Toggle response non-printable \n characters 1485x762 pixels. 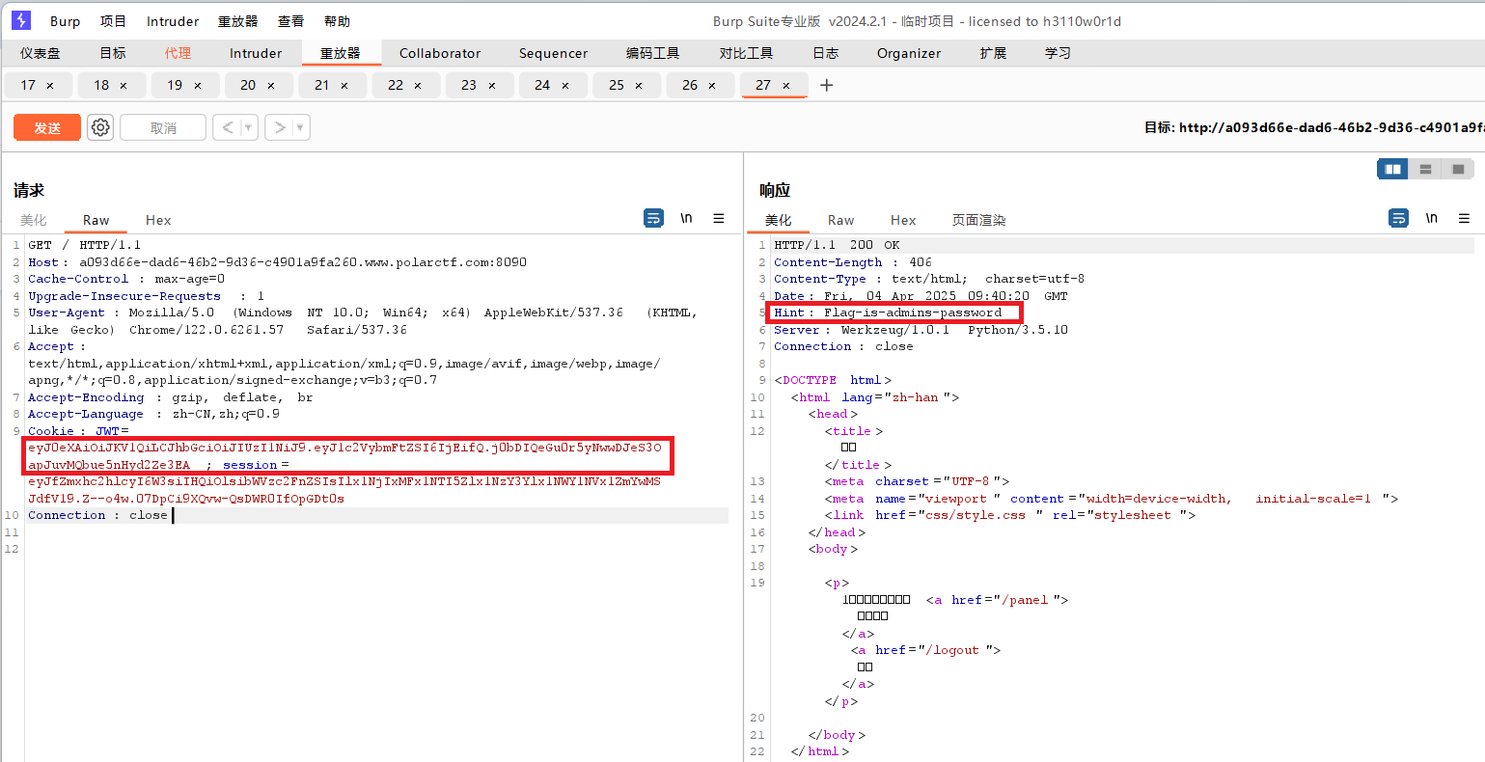1432,219
